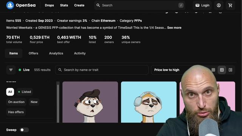Open the account profile icon
242x136 pixels.
pyautogui.click(x=219, y=5)
